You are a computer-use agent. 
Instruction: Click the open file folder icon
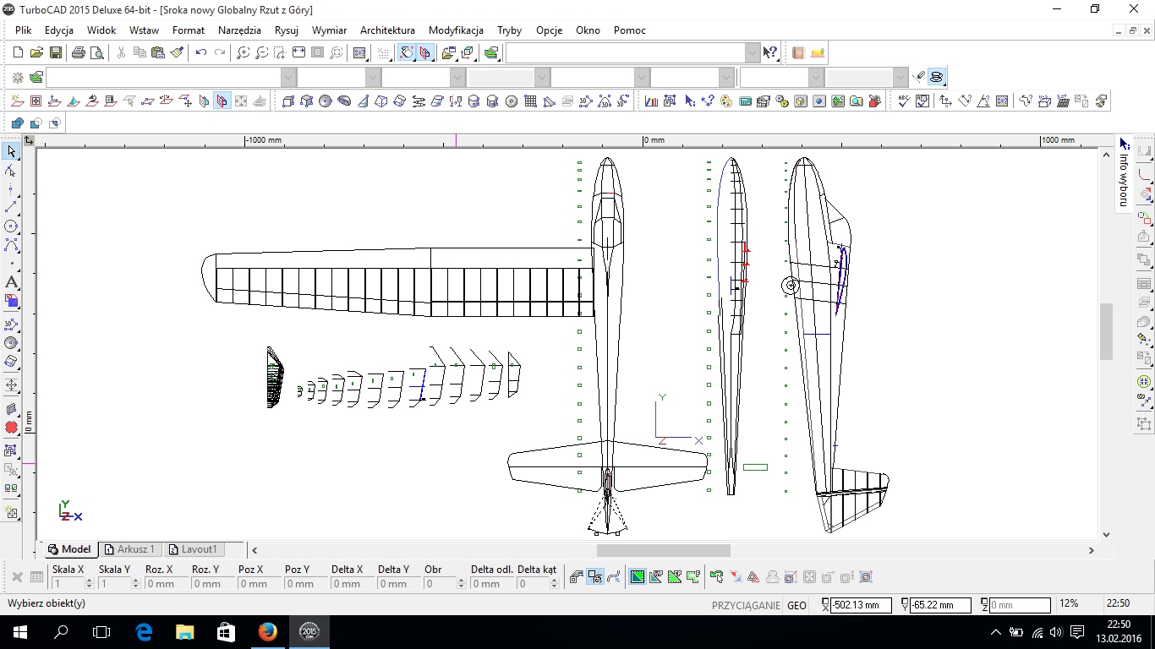click(x=36, y=52)
